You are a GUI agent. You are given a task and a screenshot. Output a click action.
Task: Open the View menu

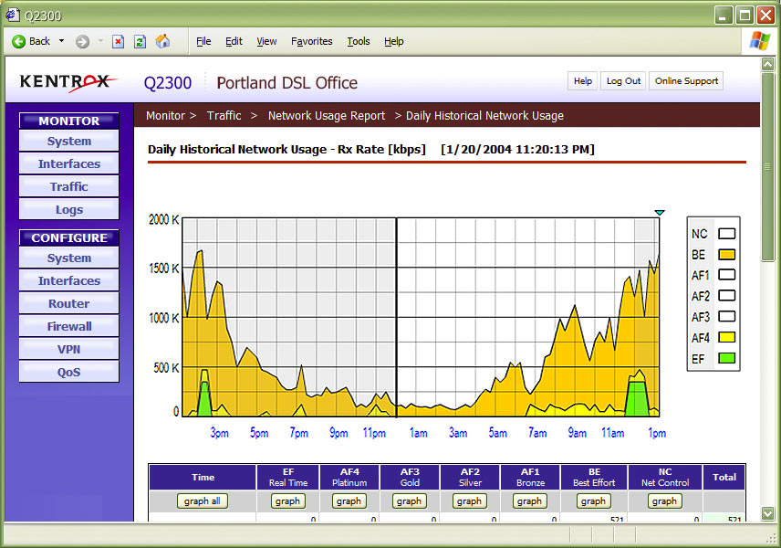click(266, 41)
